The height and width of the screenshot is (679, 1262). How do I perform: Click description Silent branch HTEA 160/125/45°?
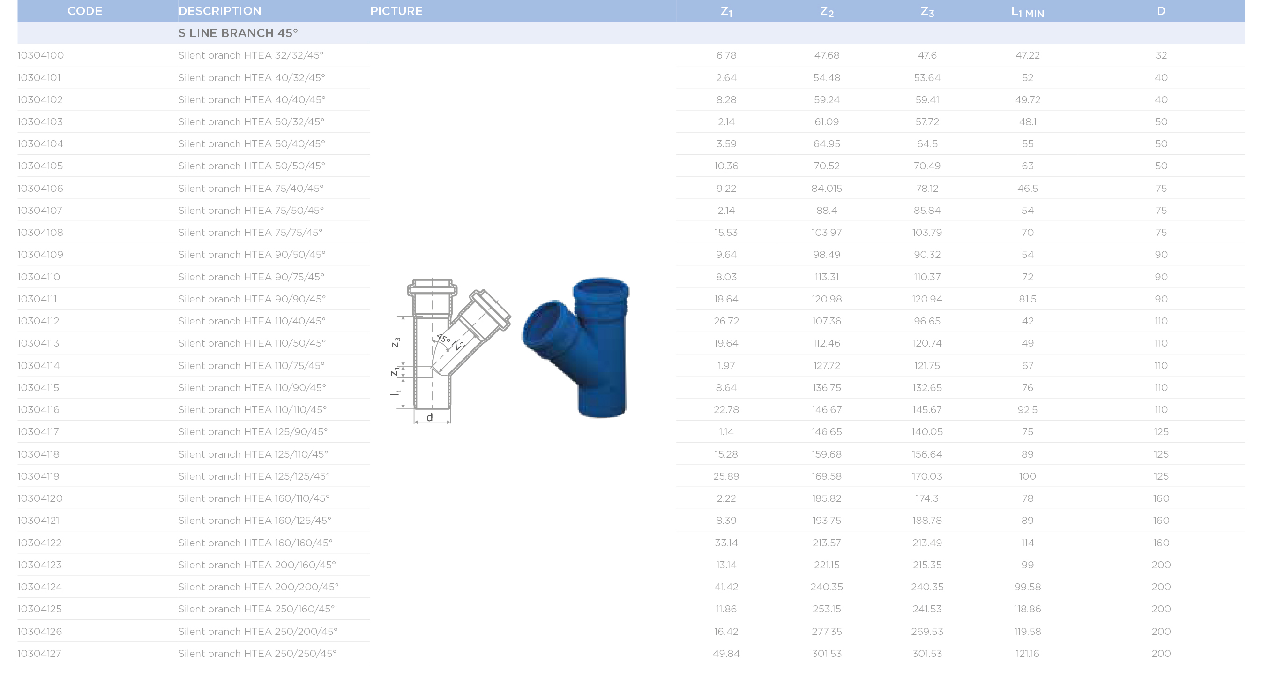pyautogui.click(x=255, y=520)
